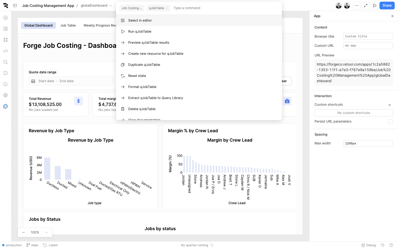The image size is (398, 249).
Task: Click the Search magnifier icon in left sidebar
Action: point(6,62)
